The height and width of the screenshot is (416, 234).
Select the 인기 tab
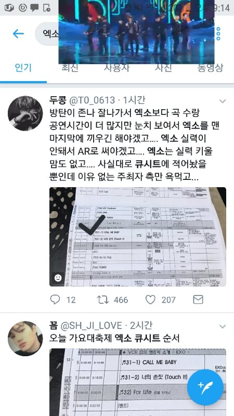23,68
